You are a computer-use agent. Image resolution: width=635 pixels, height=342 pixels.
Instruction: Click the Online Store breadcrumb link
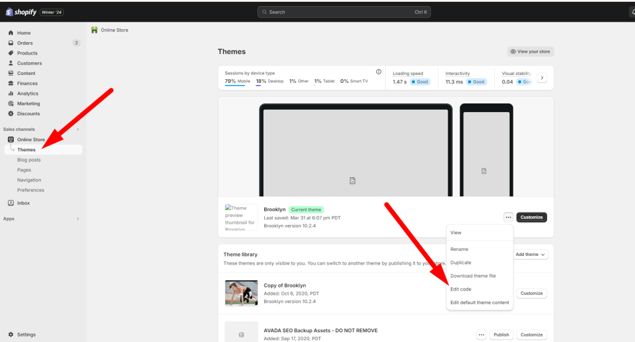click(114, 30)
